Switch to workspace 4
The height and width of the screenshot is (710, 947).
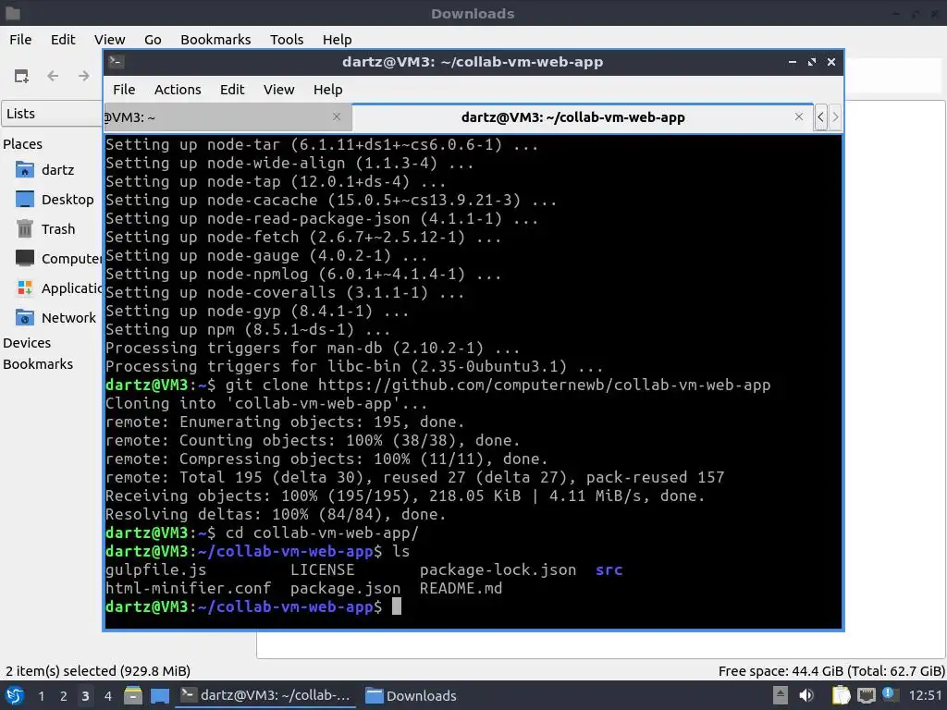click(107, 696)
